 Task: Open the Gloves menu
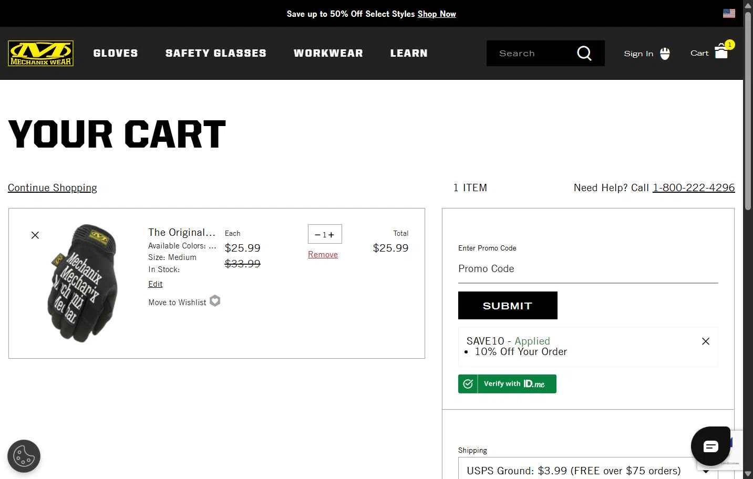click(116, 53)
